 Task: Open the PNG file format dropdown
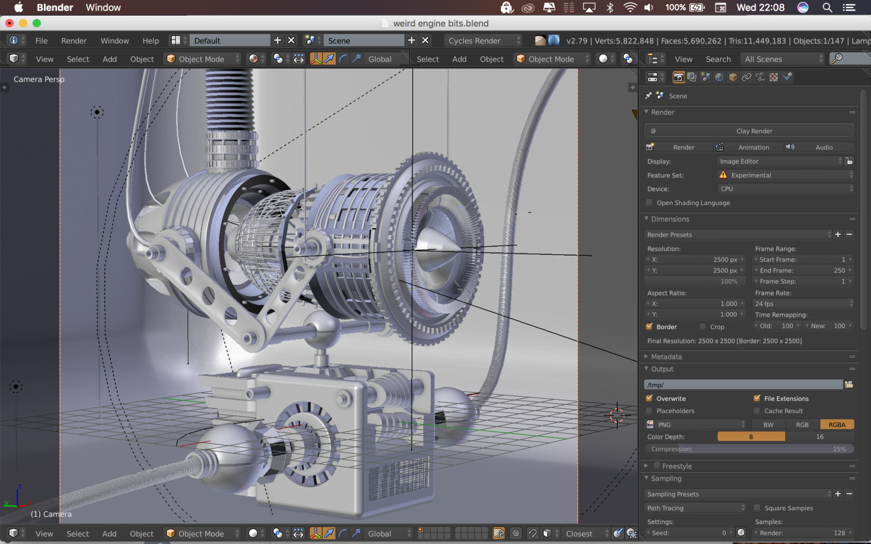695,424
